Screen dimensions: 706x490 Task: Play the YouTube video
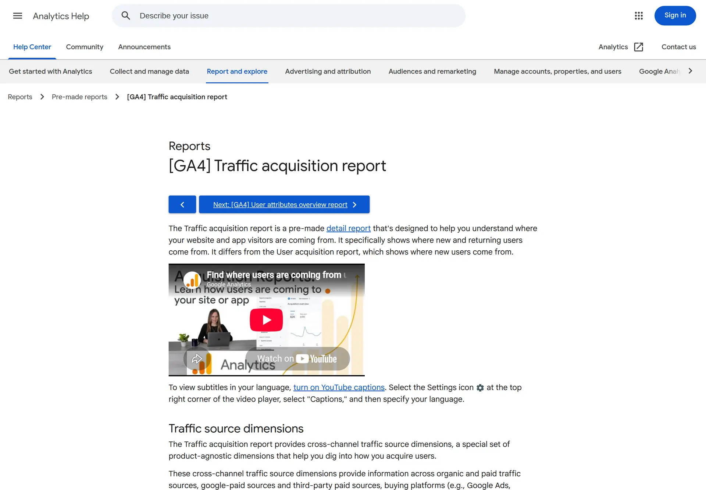pos(266,320)
